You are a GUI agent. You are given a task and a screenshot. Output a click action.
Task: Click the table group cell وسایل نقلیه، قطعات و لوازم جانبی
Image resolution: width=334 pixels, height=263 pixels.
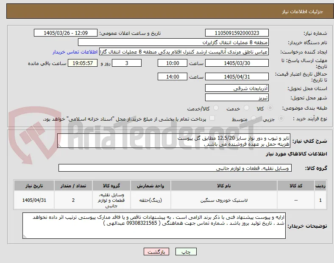coord(111,200)
